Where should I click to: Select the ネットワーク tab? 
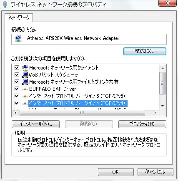point(19,17)
